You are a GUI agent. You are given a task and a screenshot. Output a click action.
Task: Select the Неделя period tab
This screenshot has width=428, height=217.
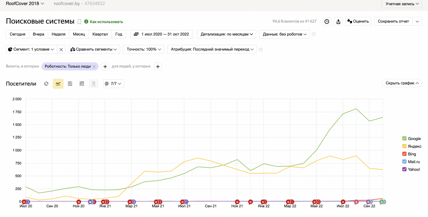click(58, 34)
